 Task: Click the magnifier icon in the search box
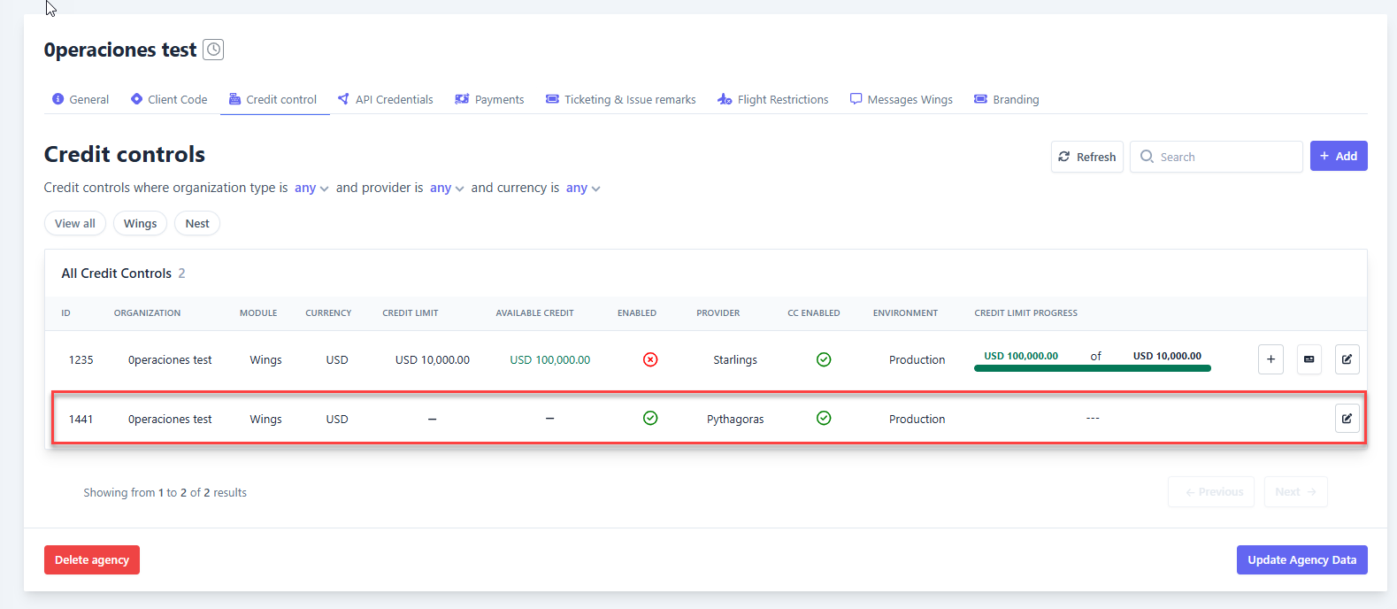1147,157
